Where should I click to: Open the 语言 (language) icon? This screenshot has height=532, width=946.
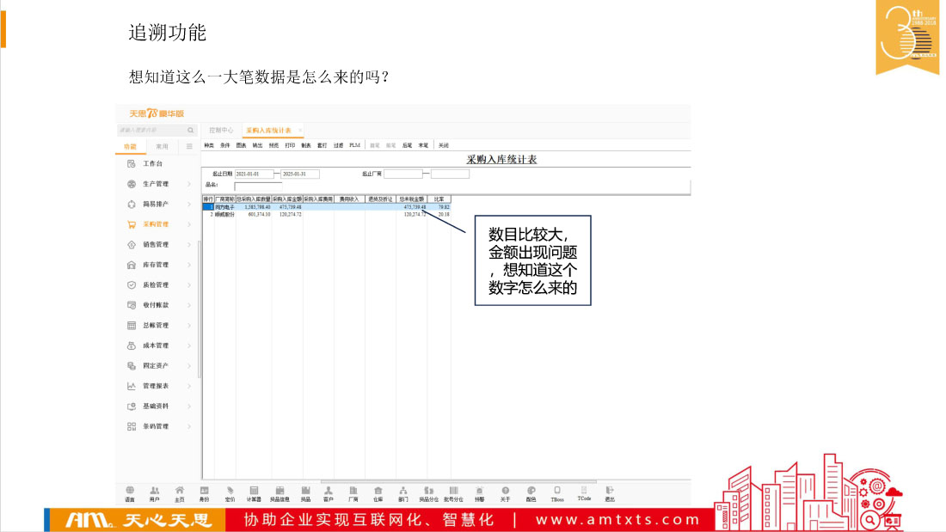pos(130,492)
